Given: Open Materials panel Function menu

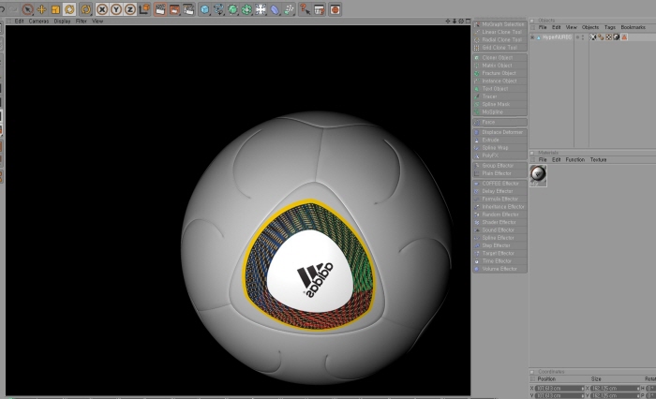Looking at the screenshot, I should 575,160.
